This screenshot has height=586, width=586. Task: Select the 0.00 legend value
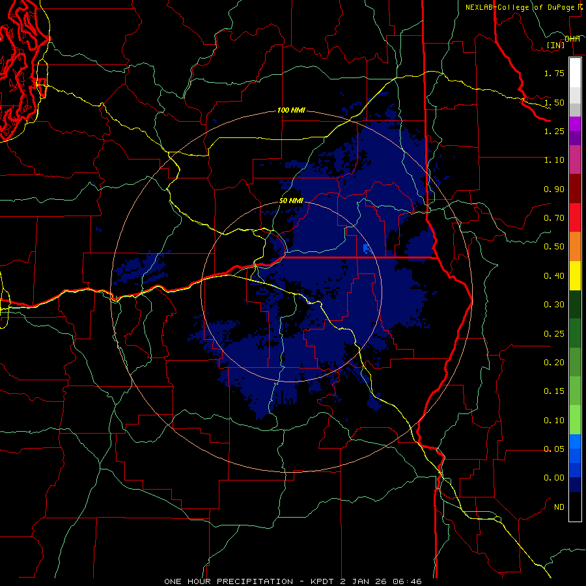554,478
